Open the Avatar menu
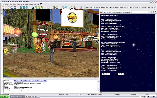The image size is (157, 98). tap(26, 4)
